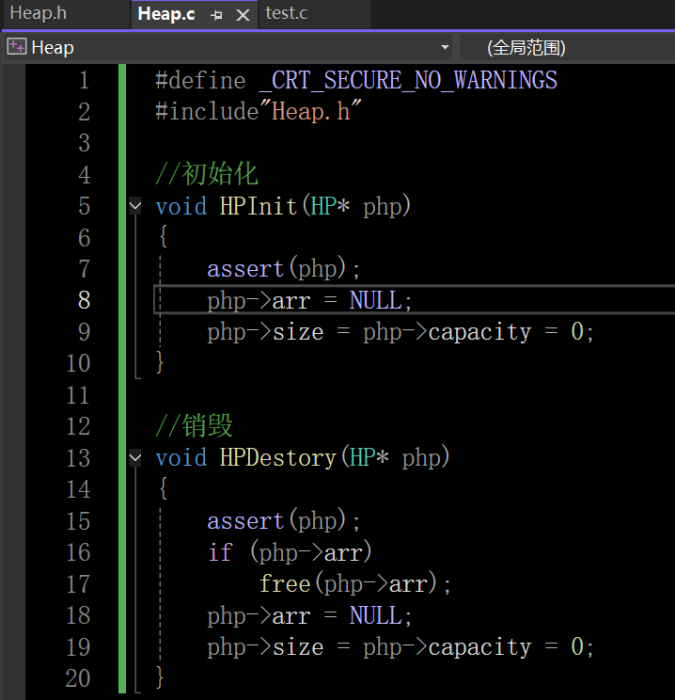Click php->arr on line 8
Viewport: 675px width, 700px height.
[259, 300]
